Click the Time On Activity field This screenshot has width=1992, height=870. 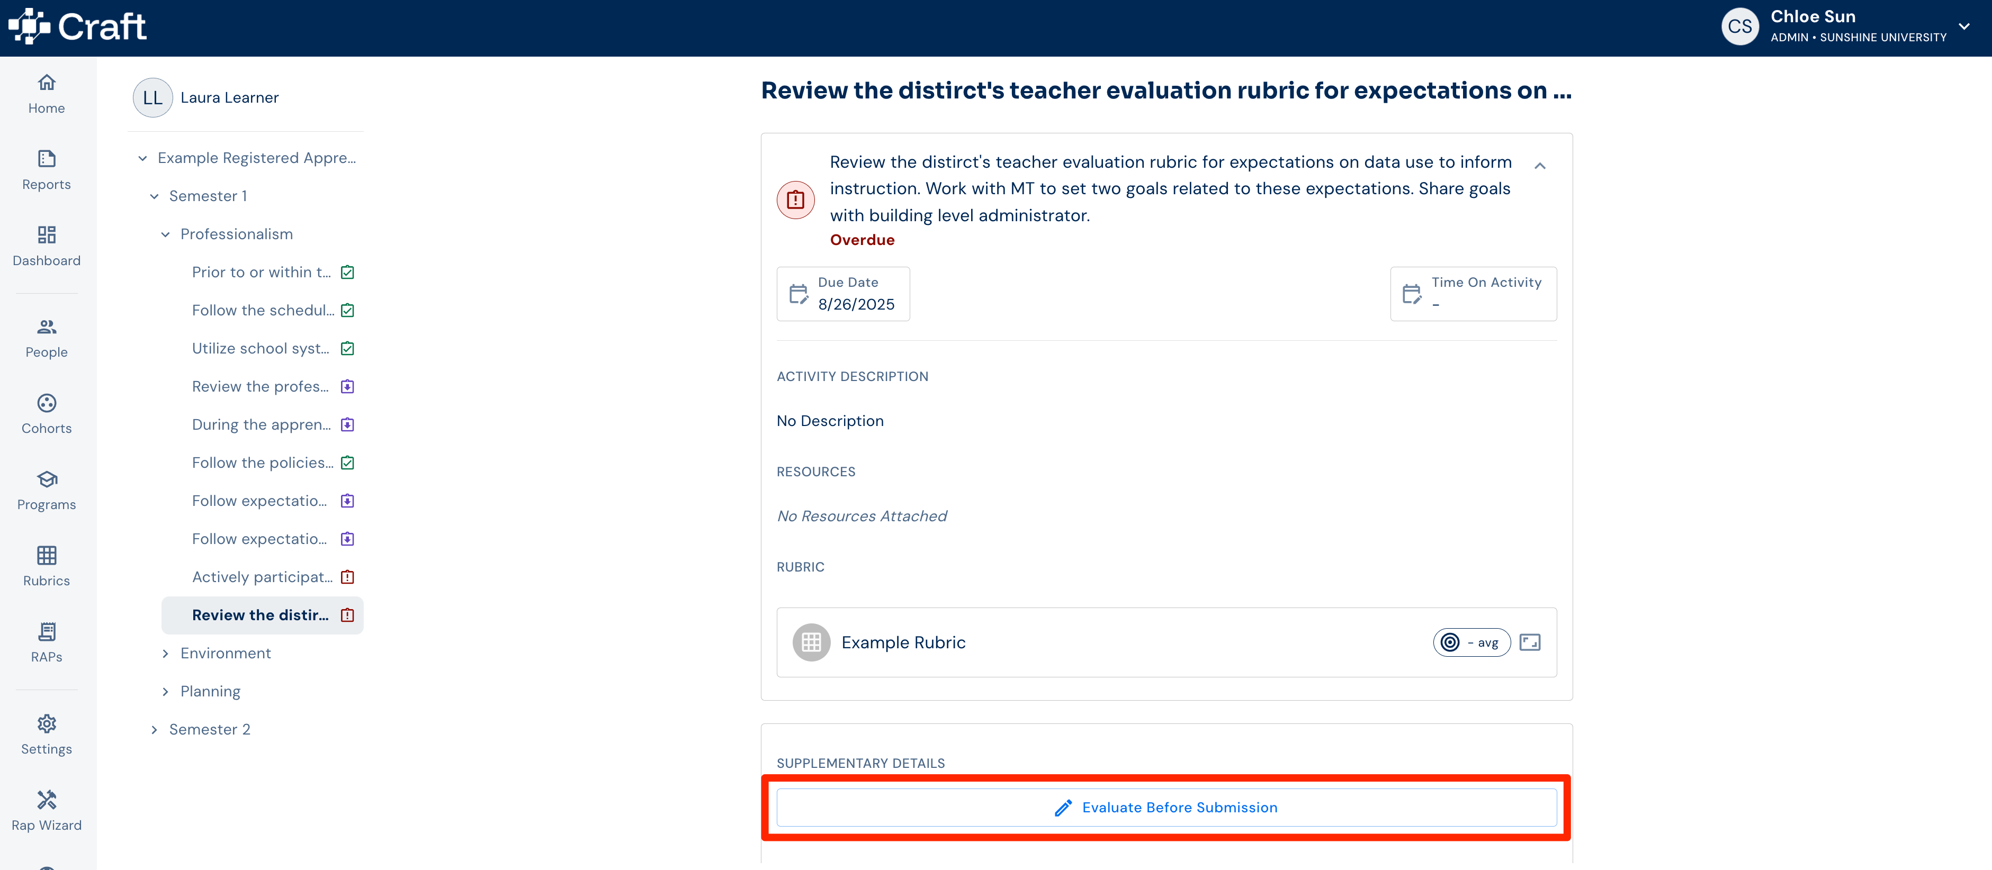(1473, 294)
